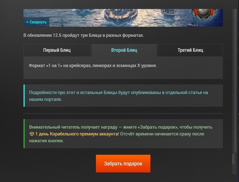Click the premium account anchor icon
Image resolution: width=239 pixels, height=182 pixels.
click(x=32, y=134)
